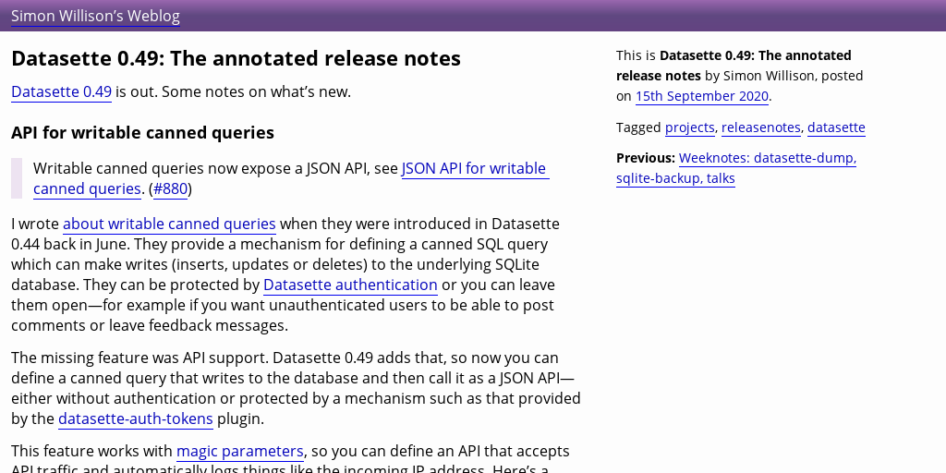Visit 'about writable canned queries' link
The image size is (946, 473).
point(170,224)
